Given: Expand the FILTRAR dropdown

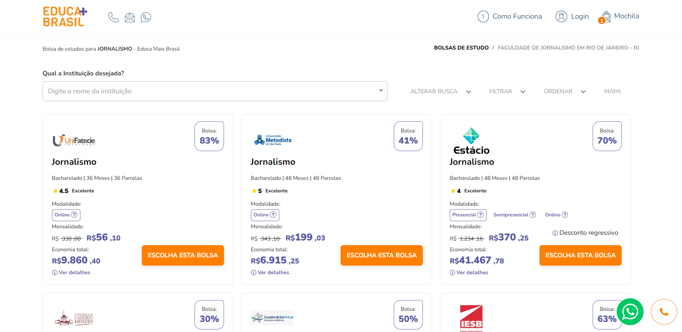Looking at the screenshot, I should tap(507, 92).
